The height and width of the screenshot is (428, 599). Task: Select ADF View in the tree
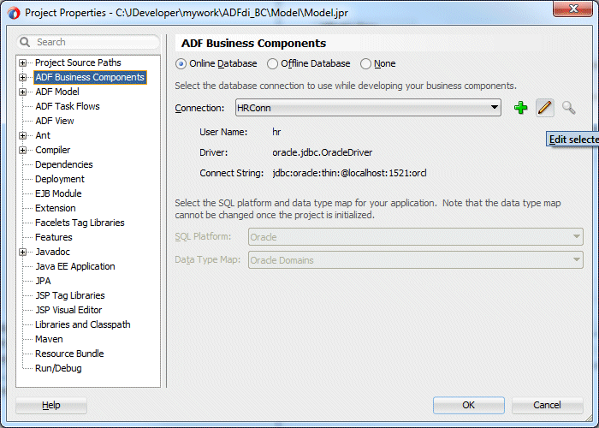click(x=55, y=121)
